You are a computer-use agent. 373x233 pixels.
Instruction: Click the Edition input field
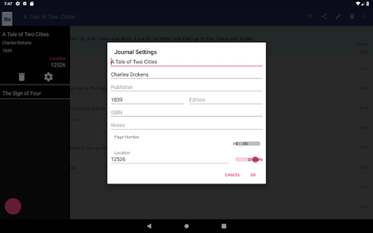pos(226,100)
